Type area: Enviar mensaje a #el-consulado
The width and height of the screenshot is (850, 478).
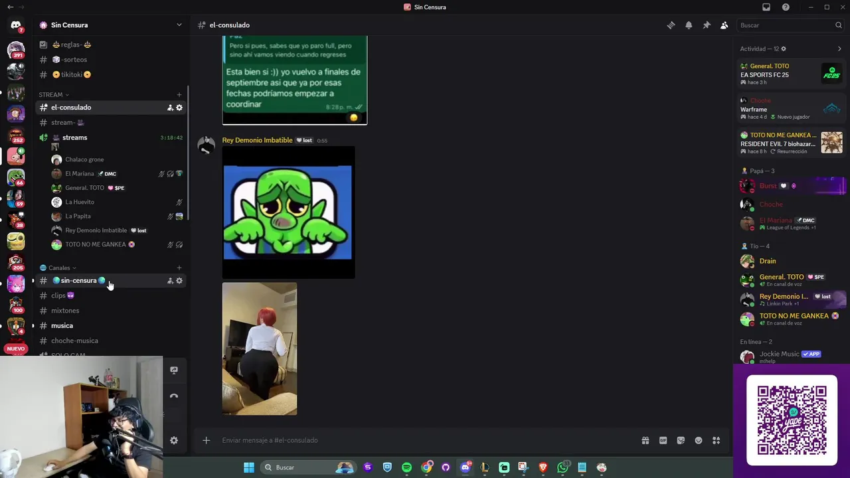[425, 440]
